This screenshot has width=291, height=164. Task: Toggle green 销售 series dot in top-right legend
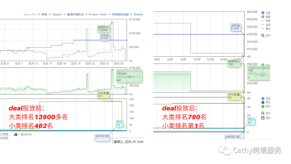tap(263, 17)
